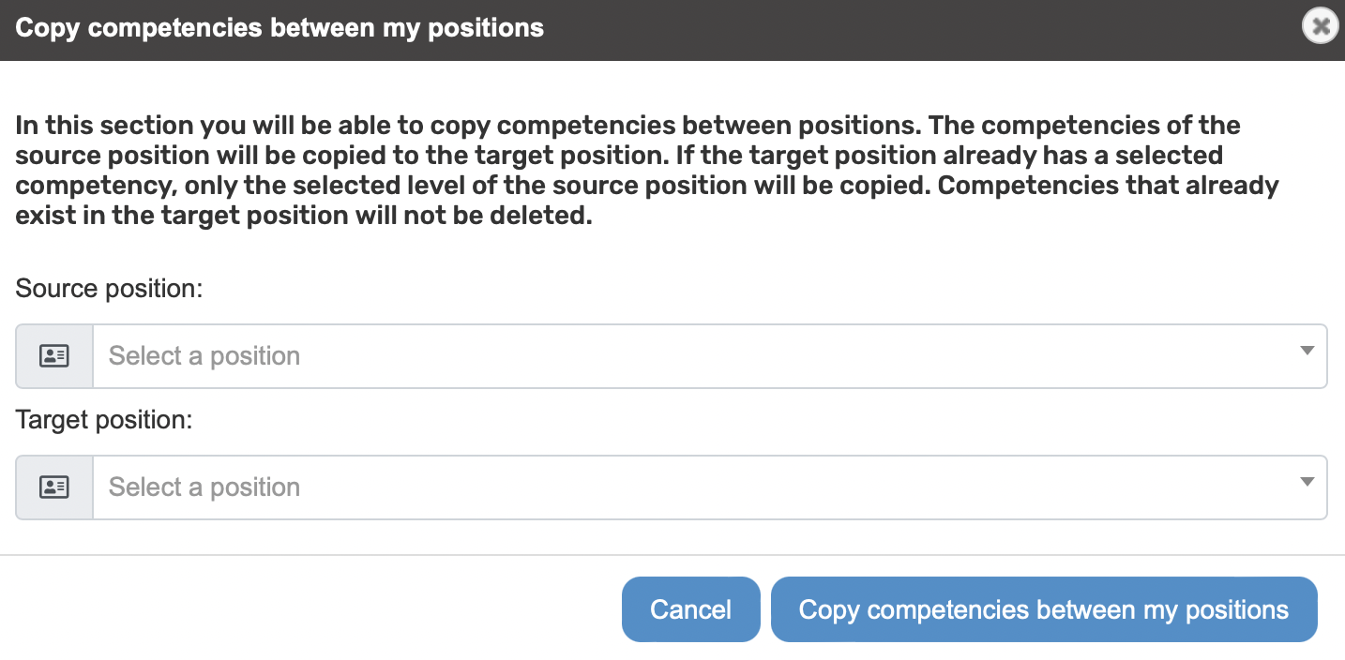Focus the Source position placeholder text
1345x660 pixels.
pyautogui.click(x=204, y=356)
